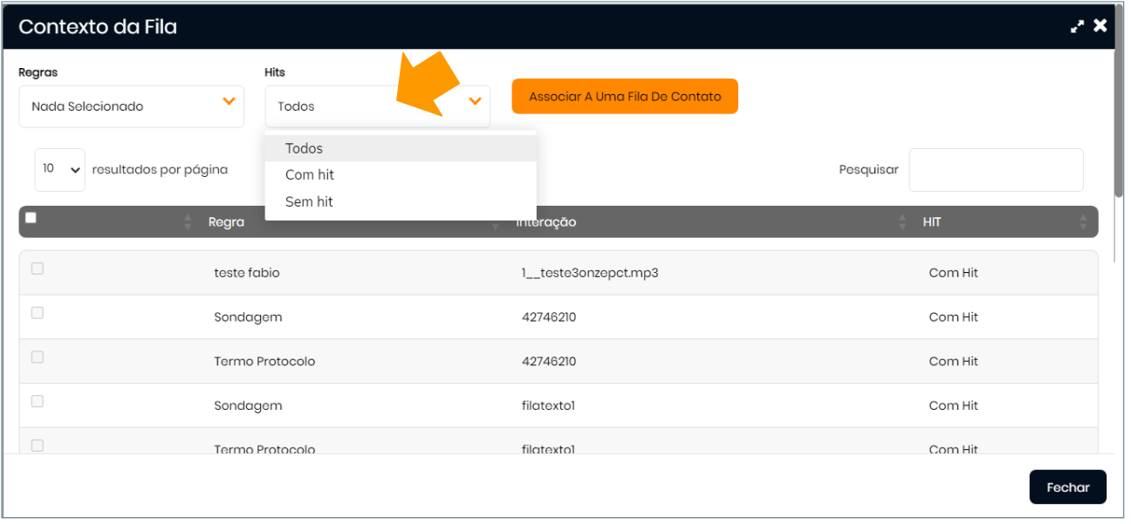Screen dimensions: 1131x524
Task: Click orange chevron in Regras dropdown
Action: [229, 102]
